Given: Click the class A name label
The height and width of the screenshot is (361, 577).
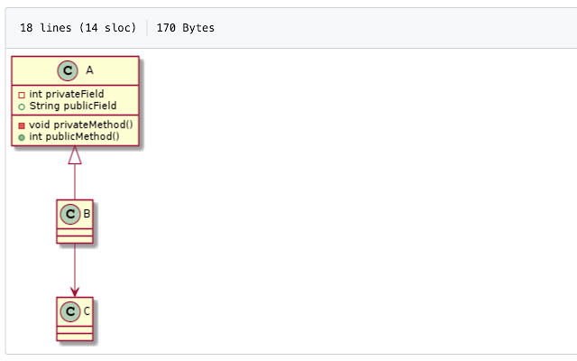Looking at the screenshot, I should pyautogui.click(x=89, y=70).
